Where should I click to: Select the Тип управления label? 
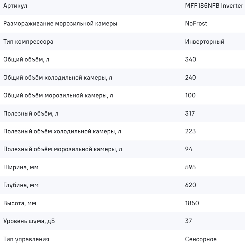coord(26,239)
